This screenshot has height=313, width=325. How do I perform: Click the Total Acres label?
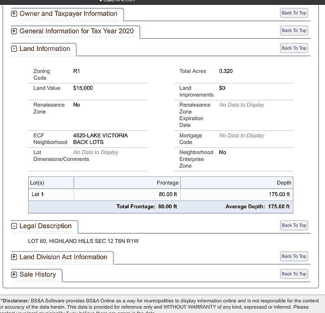192,71
